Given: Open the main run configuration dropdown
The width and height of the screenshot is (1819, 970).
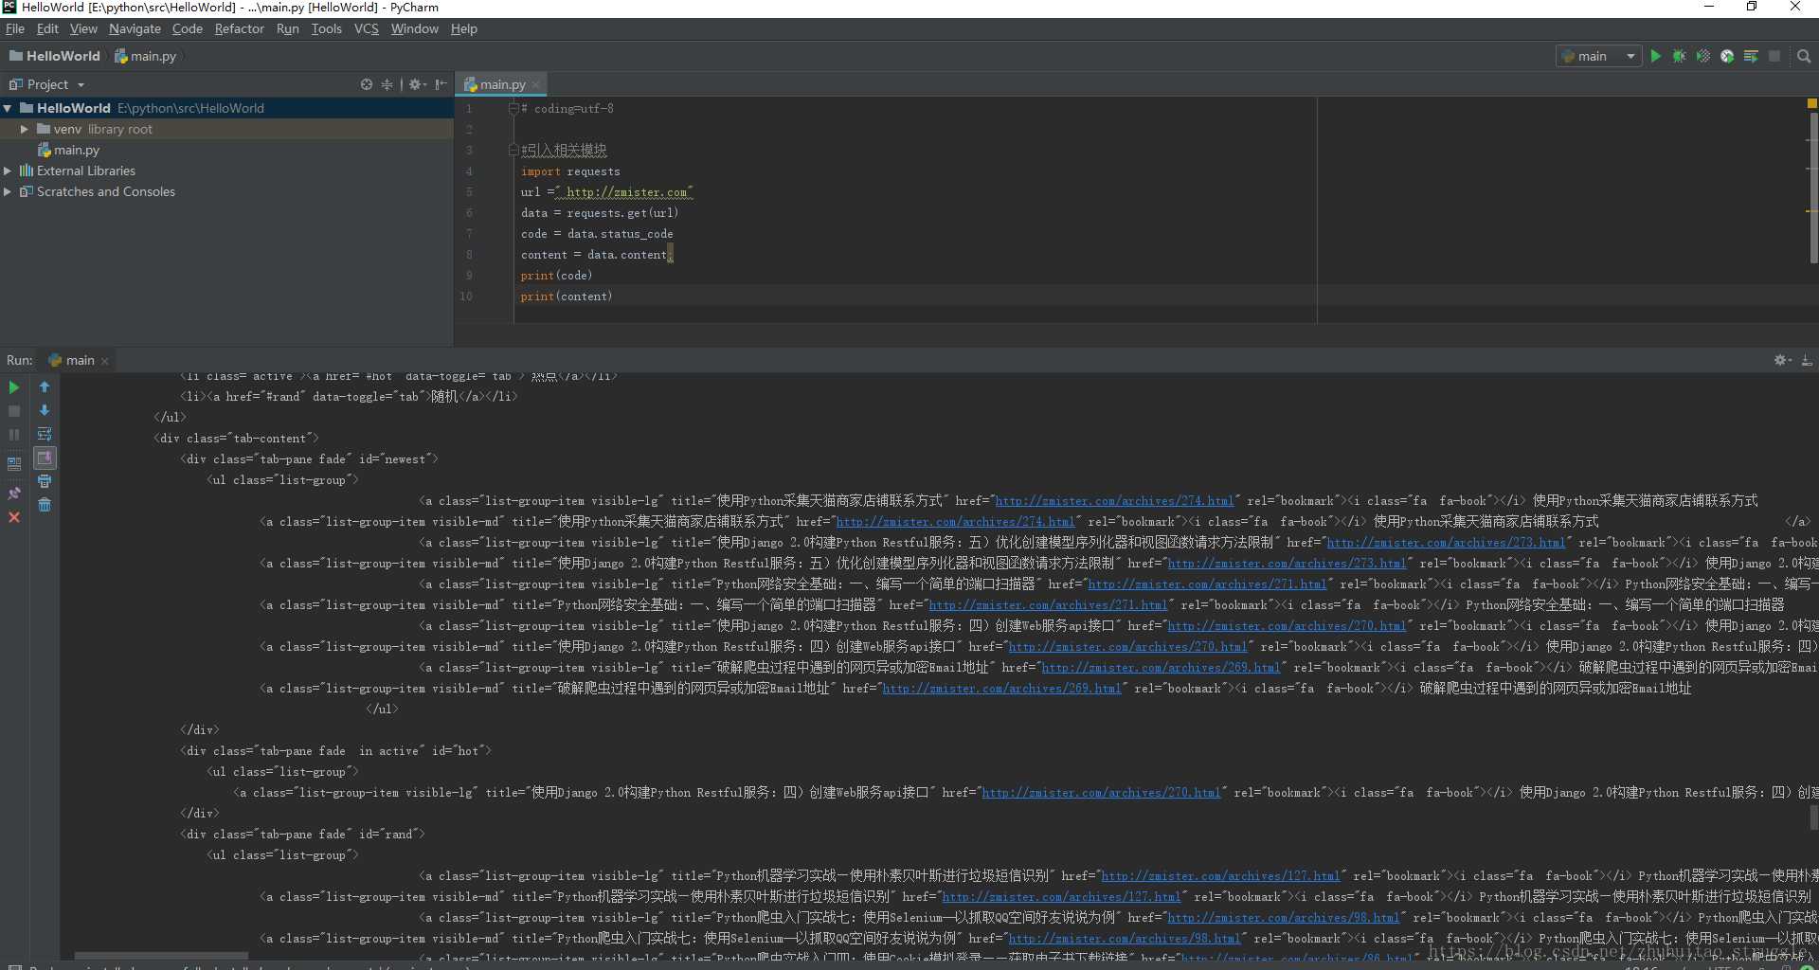Looking at the screenshot, I should click(x=1598, y=56).
